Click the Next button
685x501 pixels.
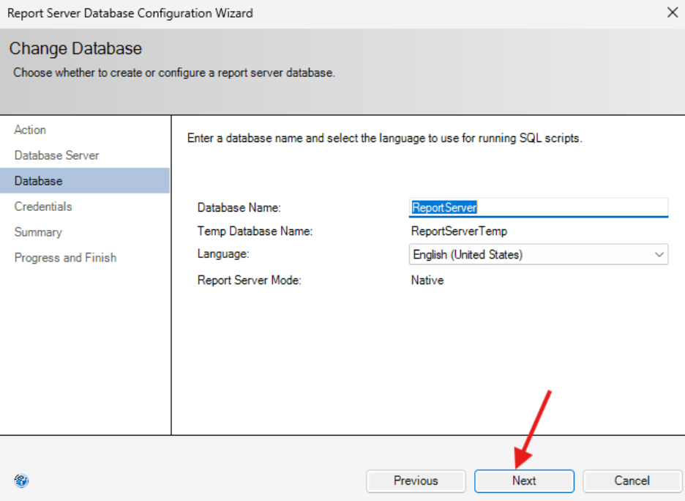(x=524, y=481)
